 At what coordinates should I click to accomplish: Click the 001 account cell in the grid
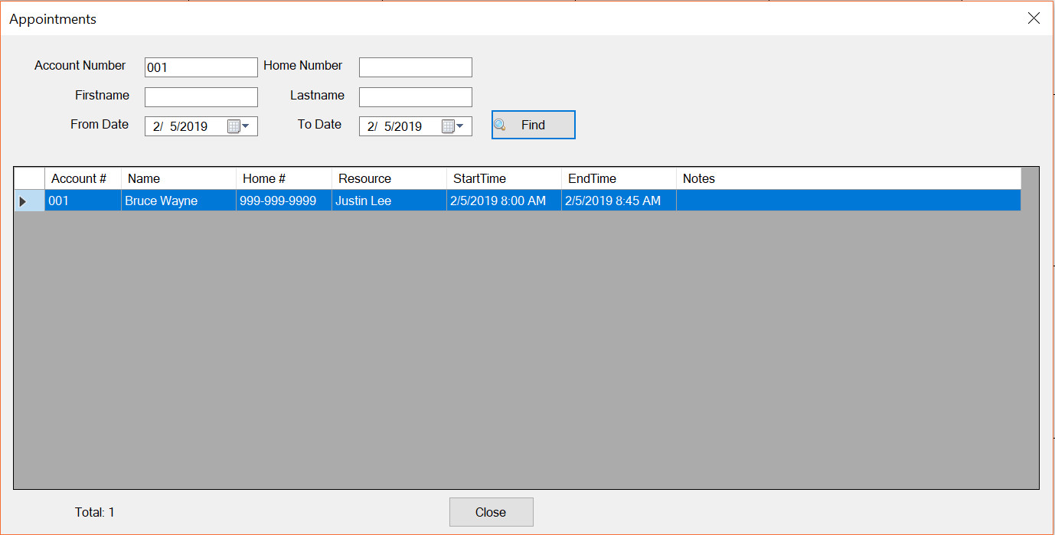pos(83,201)
